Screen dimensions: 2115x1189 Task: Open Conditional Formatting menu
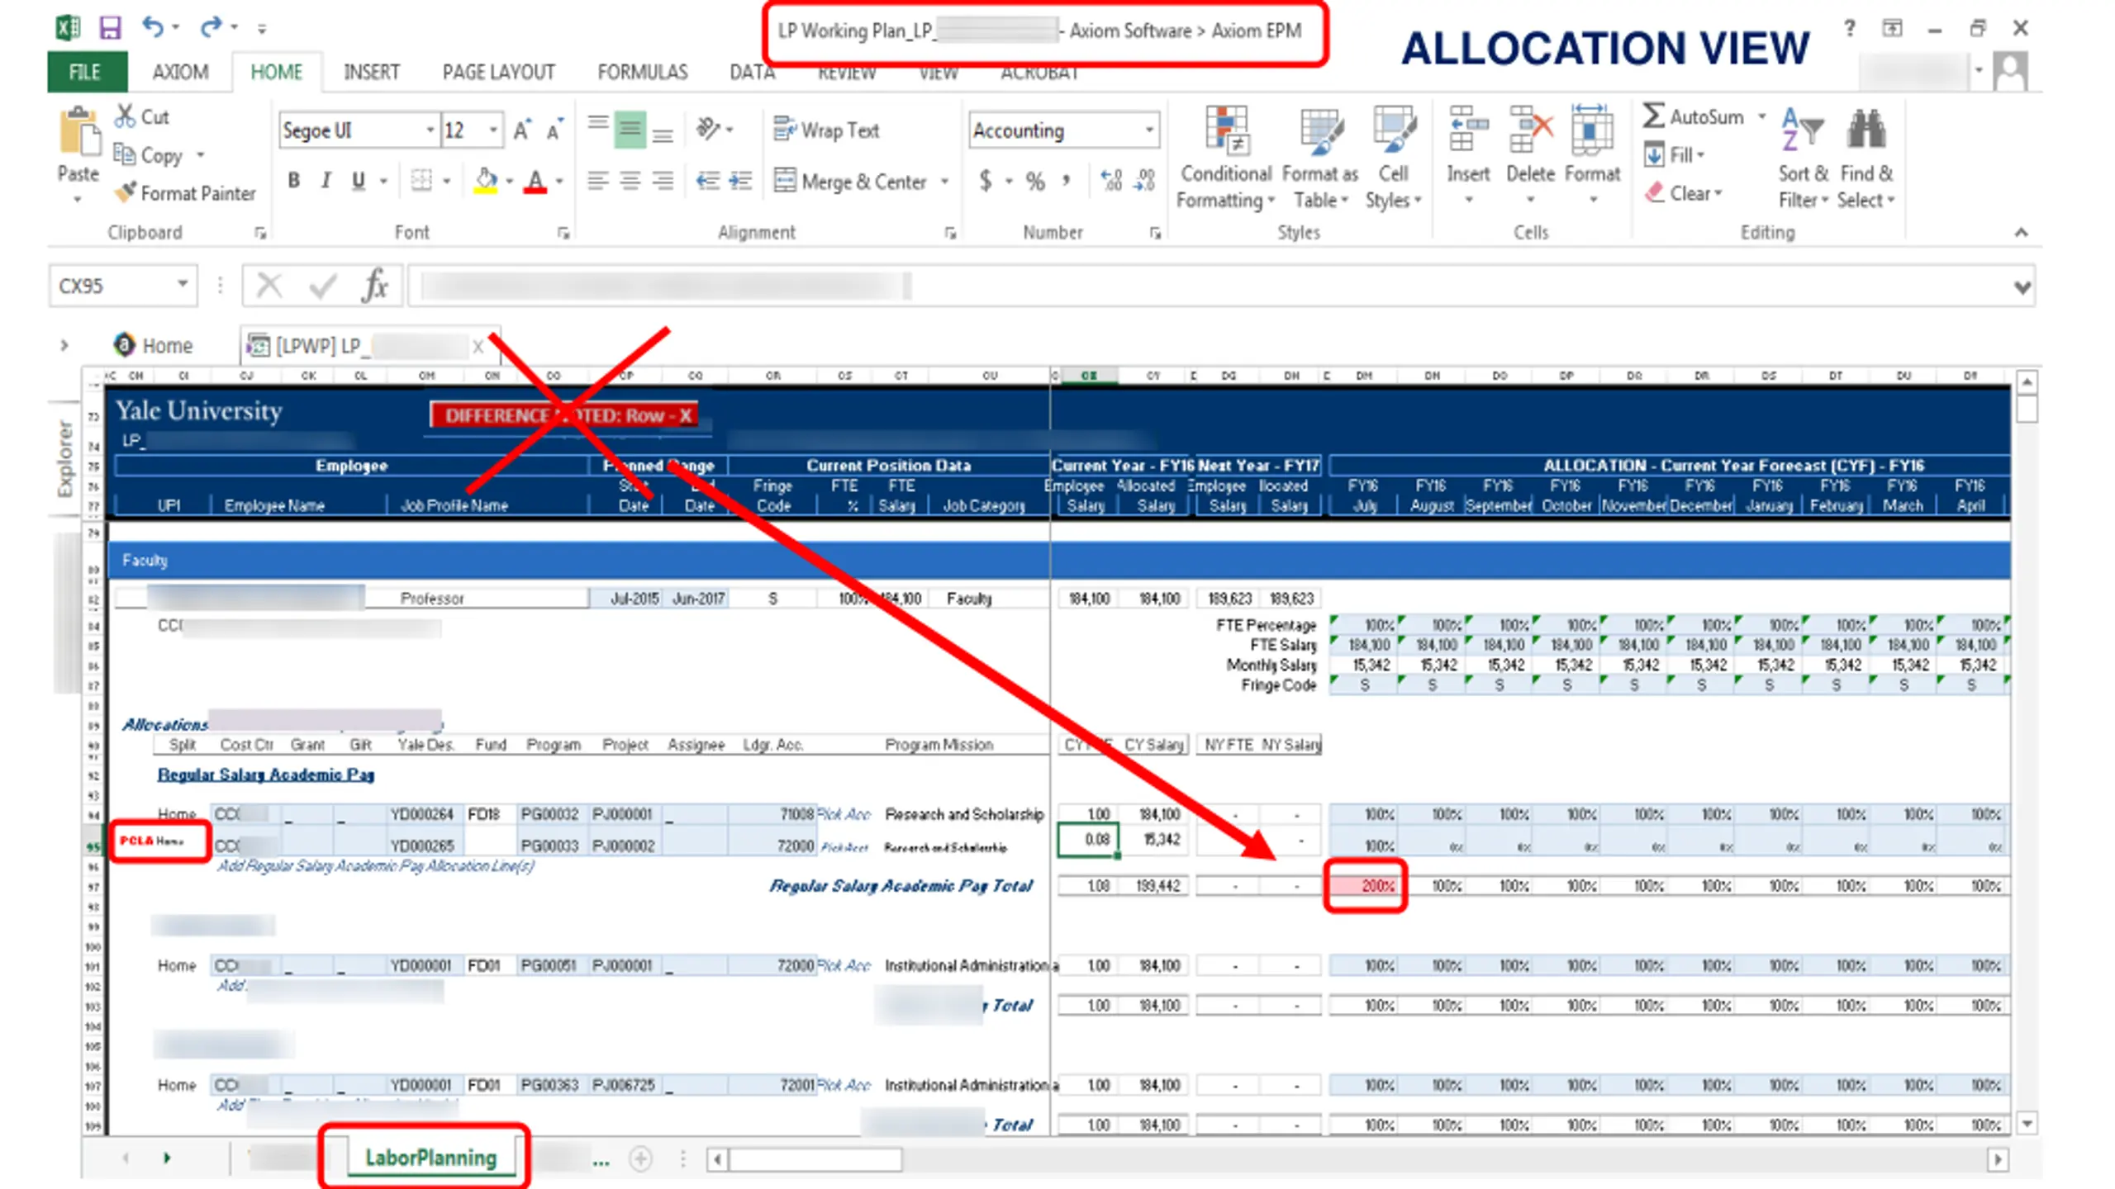(1225, 157)
